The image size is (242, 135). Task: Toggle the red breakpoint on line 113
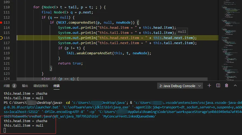(x=1, y=23)
